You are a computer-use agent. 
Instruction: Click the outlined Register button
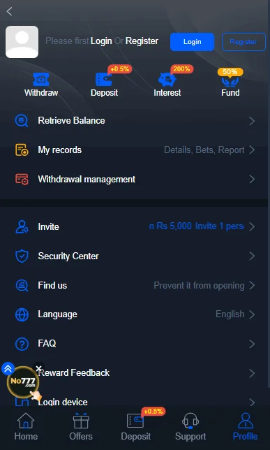coord(243,42)
